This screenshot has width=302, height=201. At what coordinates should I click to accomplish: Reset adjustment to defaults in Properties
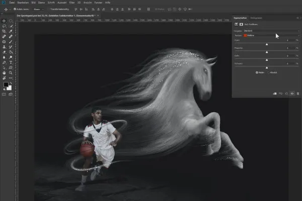click(x=286, y=93)
